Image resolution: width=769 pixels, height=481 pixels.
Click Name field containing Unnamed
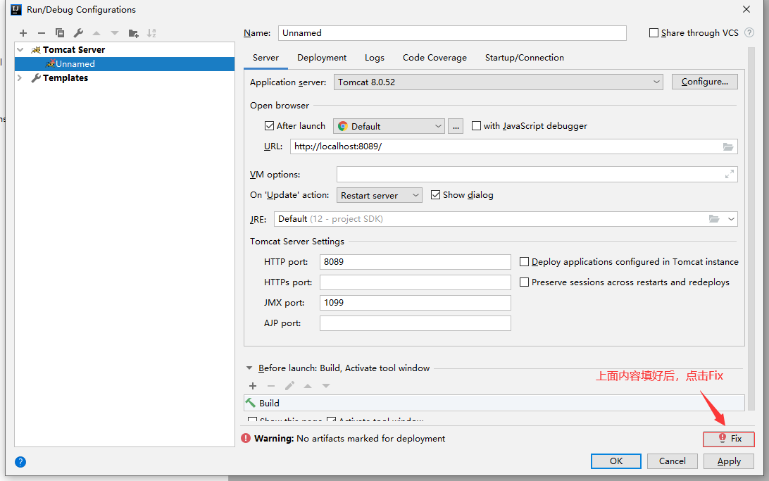click(x=452, y=33)
